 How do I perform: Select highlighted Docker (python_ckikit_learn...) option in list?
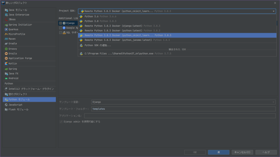click(x=177, y=35)
